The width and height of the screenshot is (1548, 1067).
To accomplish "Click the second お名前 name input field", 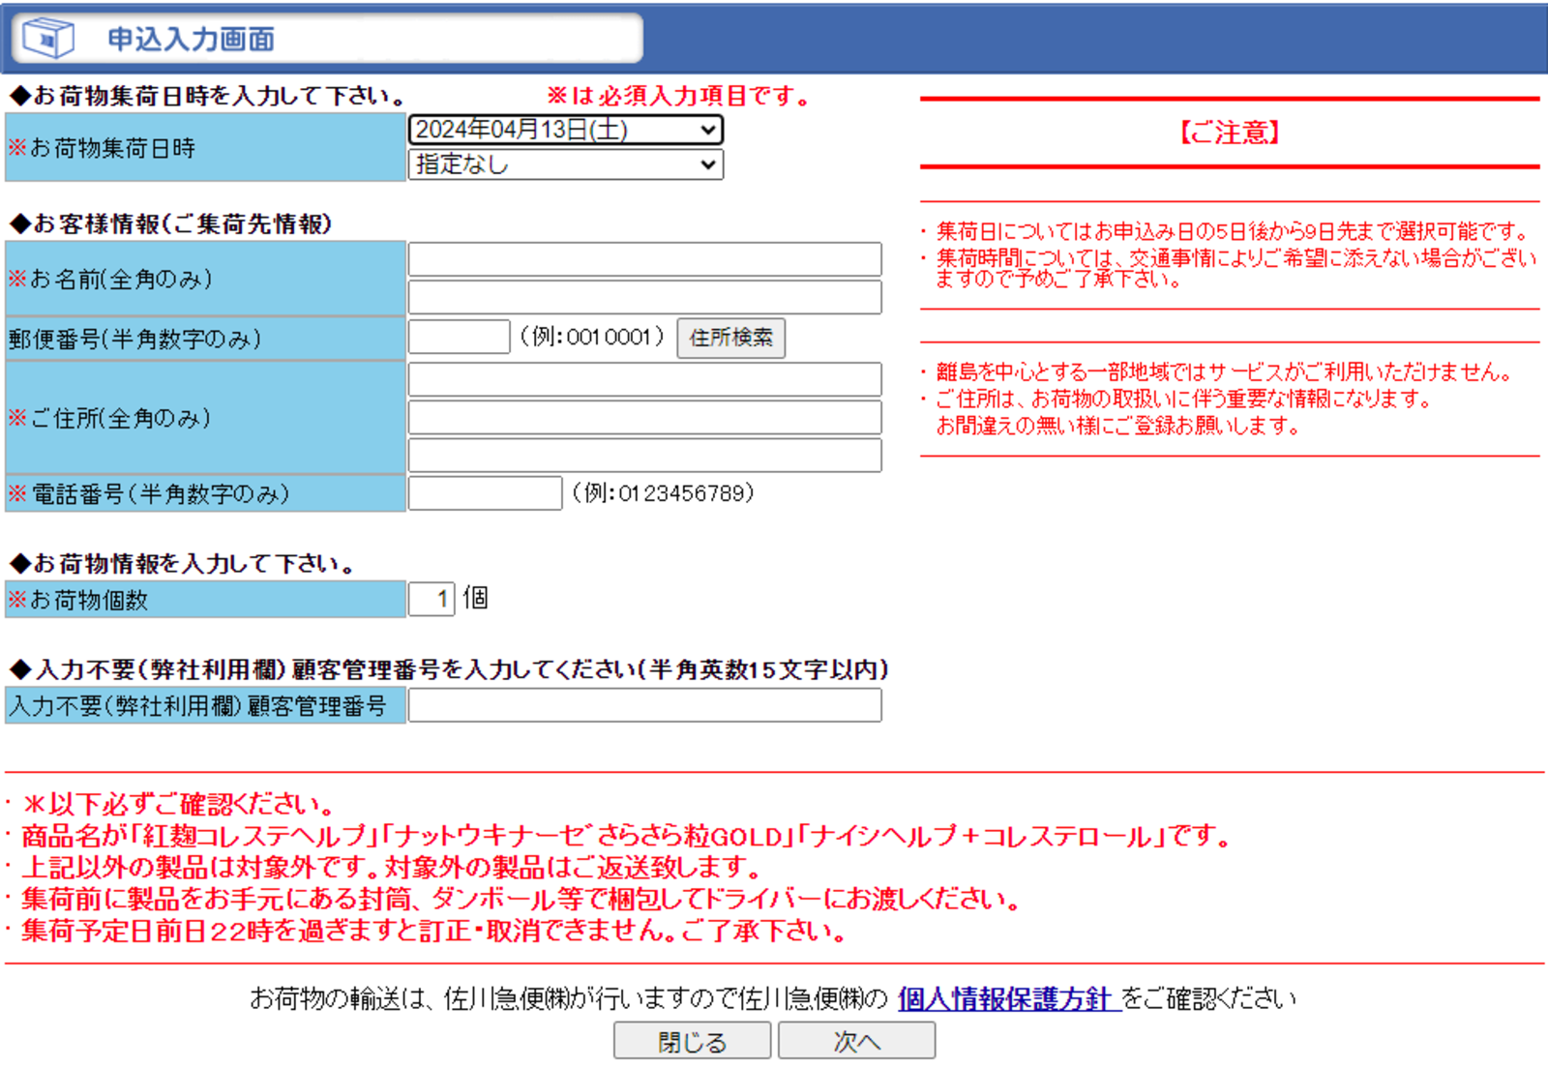I will click(645, 297).
